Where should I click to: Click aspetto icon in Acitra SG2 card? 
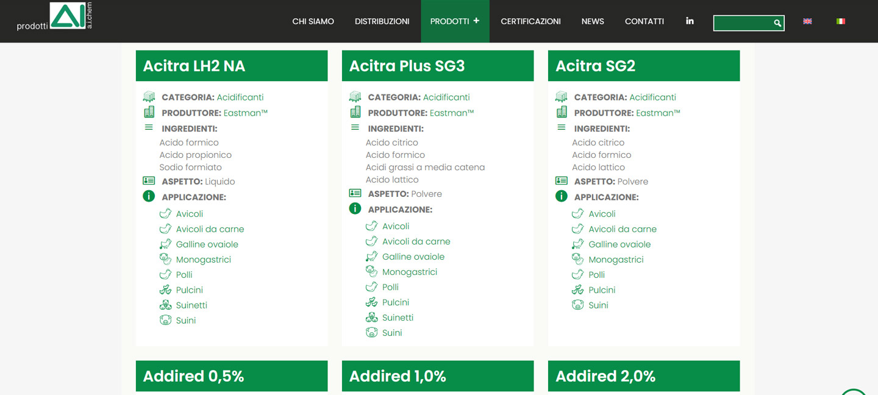561,181
